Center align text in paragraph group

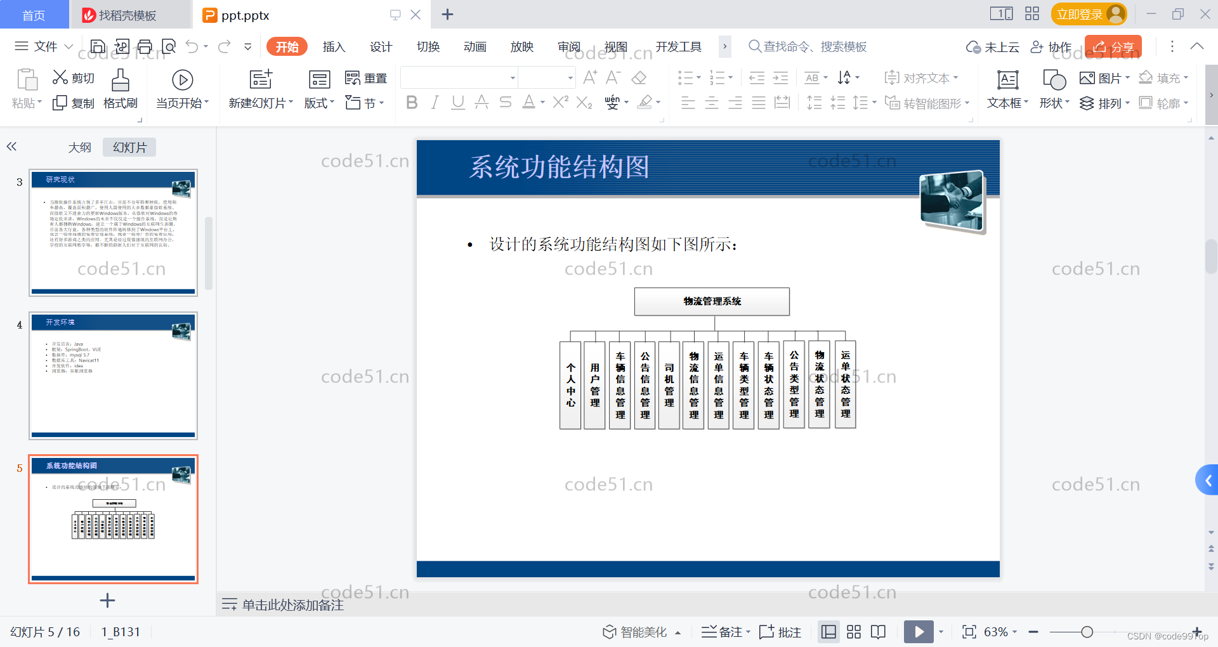(x=712, y=103)
